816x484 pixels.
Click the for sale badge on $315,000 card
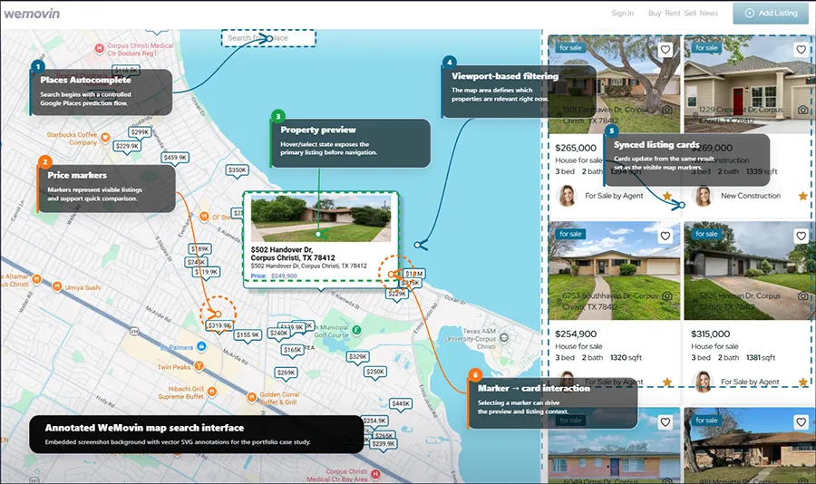tap(706, 234)
